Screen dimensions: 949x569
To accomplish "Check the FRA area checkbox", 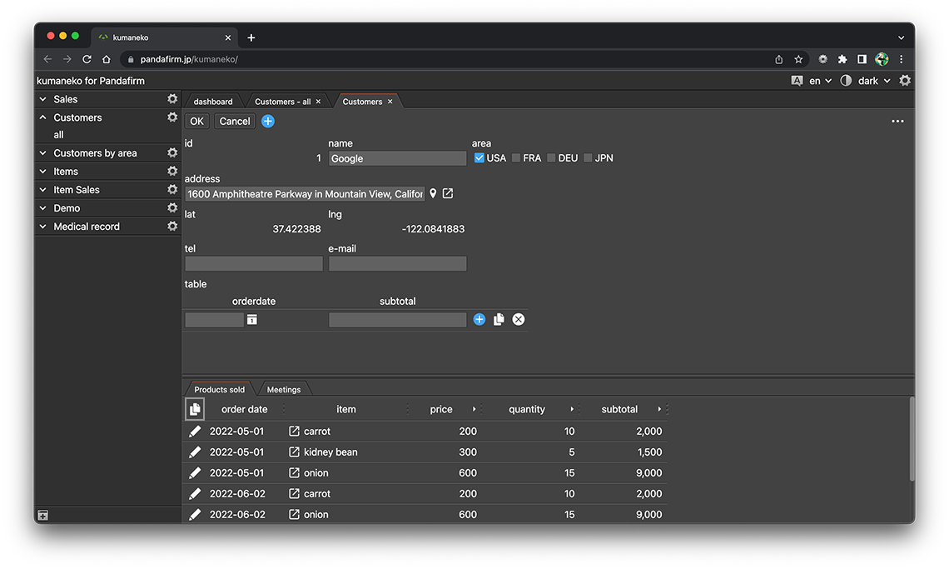I will point(516,158).
